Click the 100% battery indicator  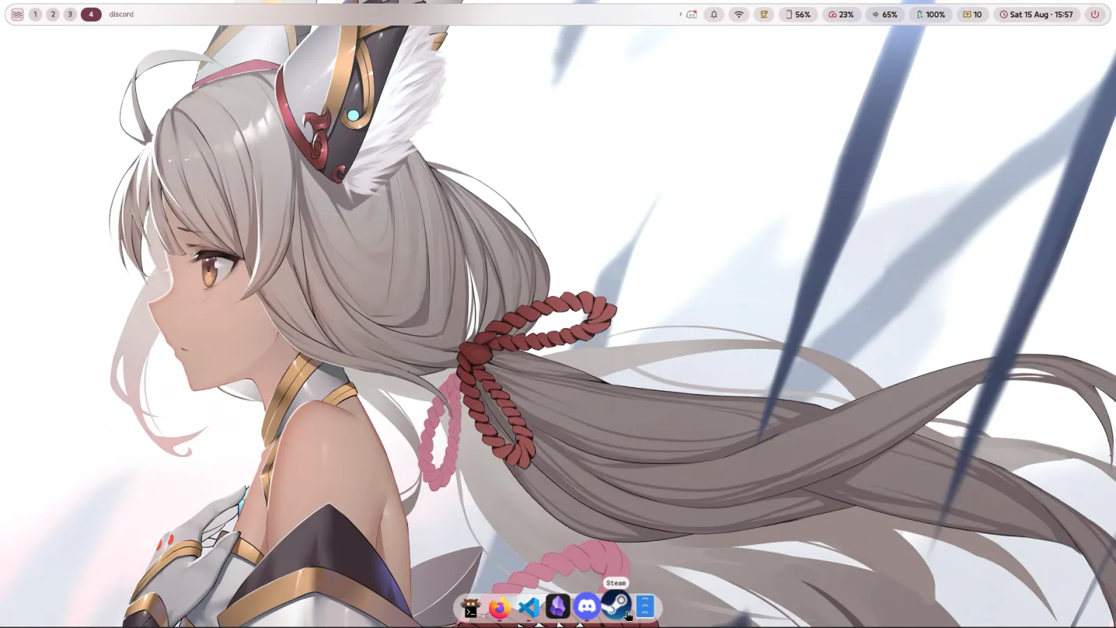click(930, 14)
